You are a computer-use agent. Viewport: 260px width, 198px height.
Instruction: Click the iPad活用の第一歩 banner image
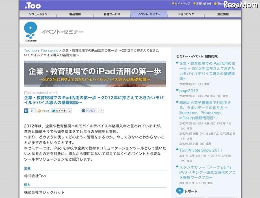95,74
